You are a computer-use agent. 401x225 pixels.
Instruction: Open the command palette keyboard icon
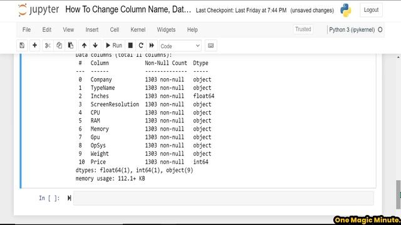[x=211, y=46]
